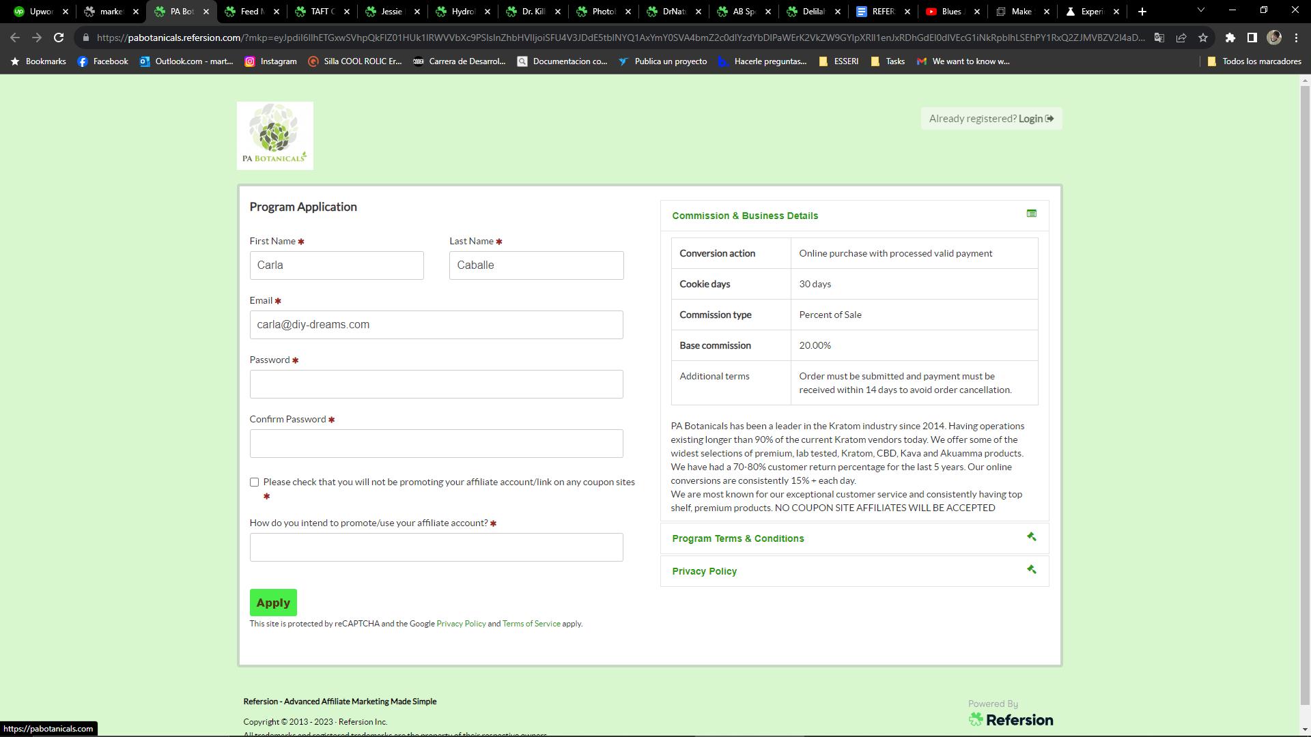Focus the Password field
Screen dimensions: 1311x737
coord(436,384)
